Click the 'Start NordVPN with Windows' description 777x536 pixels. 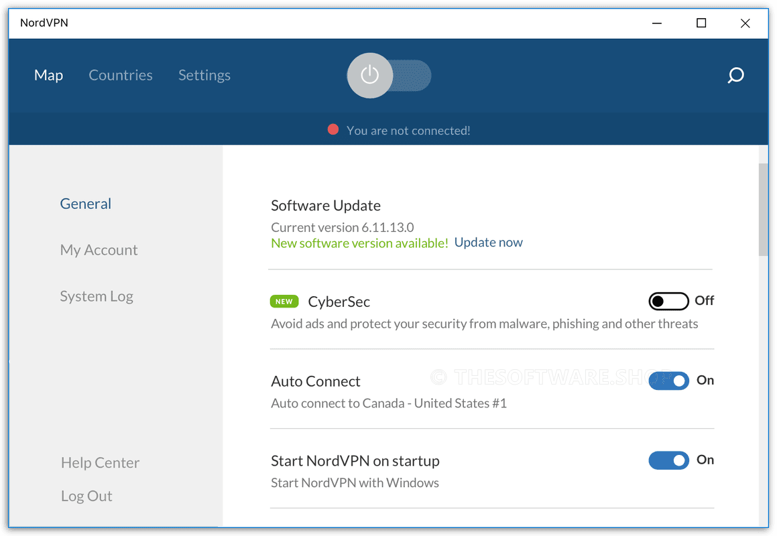[x=355, y=483]
